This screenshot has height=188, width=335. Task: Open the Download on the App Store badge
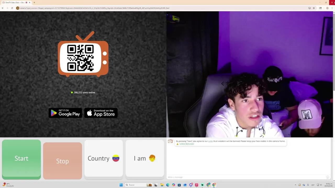coord(101,113)
